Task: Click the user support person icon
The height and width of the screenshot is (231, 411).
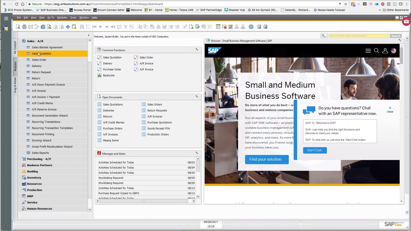Action: click(x=243, y=27)
